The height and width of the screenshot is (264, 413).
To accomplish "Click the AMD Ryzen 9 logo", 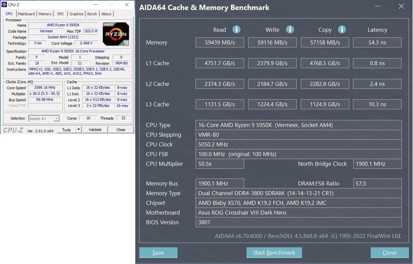I will coord(116,34).
